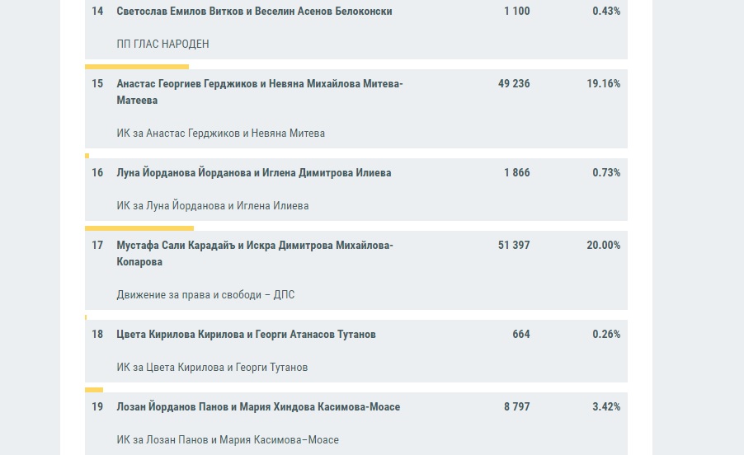Click vote count 8 797

[516, 406]
